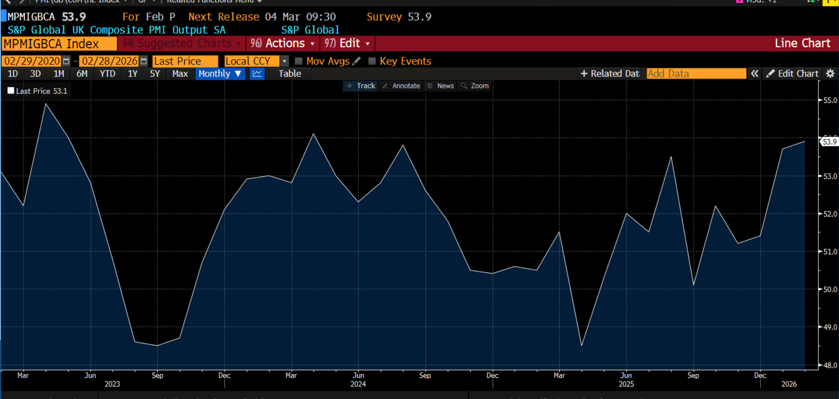Open chart settings gear icon

[x=830, y=74]
